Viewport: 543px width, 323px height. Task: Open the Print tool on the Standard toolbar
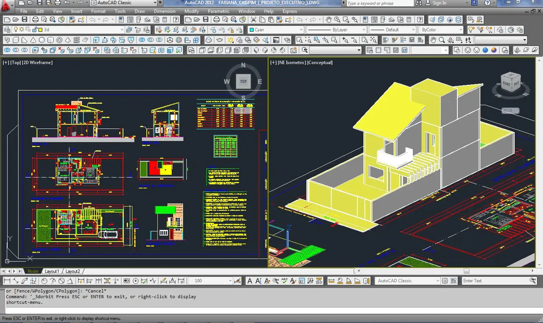coord(35,19)
